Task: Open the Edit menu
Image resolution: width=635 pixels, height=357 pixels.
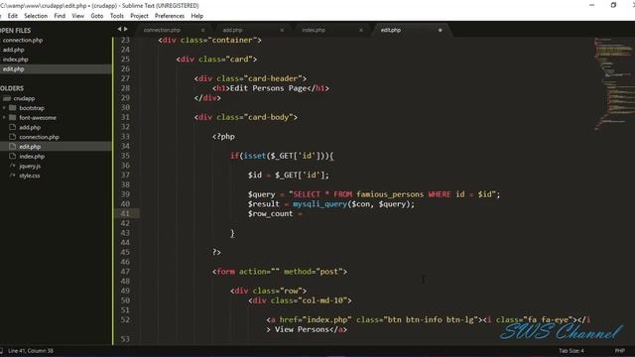Action: (x=13, y=16)
